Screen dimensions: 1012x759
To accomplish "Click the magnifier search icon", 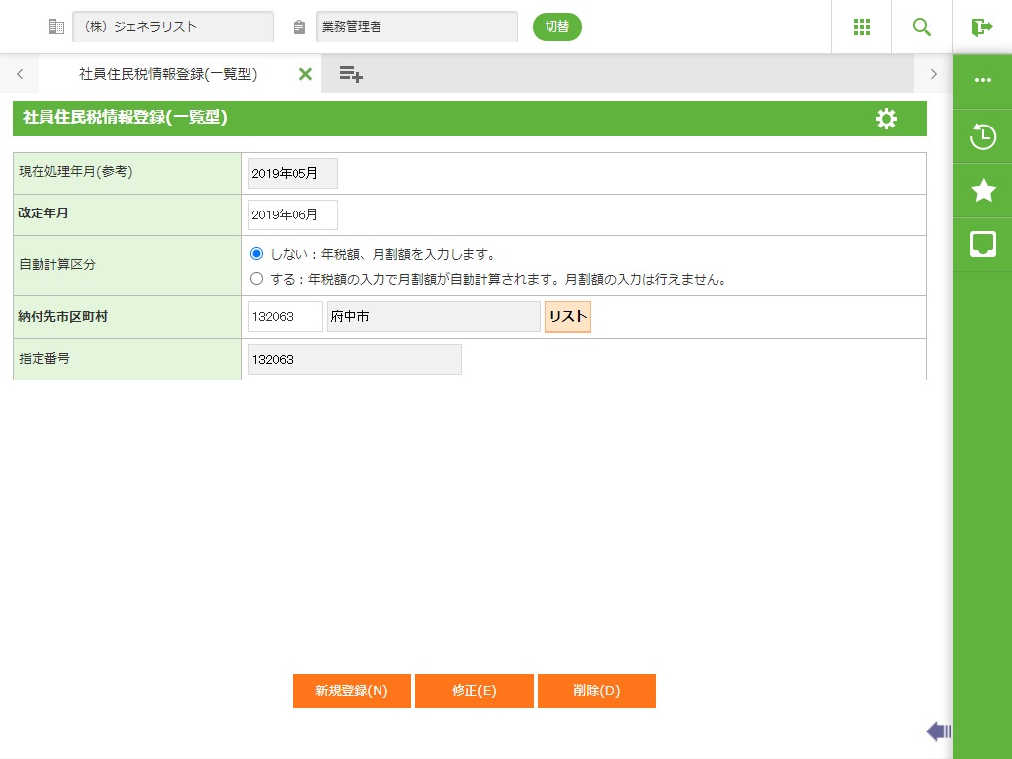I will [x=921, y=27].
